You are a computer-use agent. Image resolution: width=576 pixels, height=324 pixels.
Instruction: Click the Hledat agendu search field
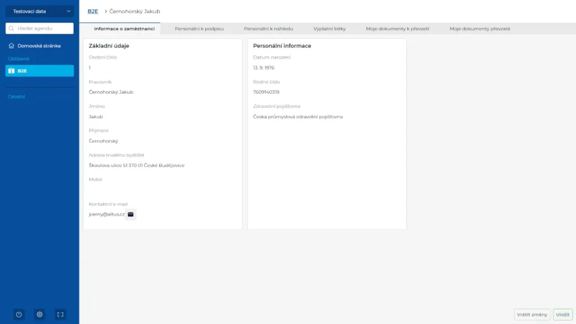click(39, 28)
